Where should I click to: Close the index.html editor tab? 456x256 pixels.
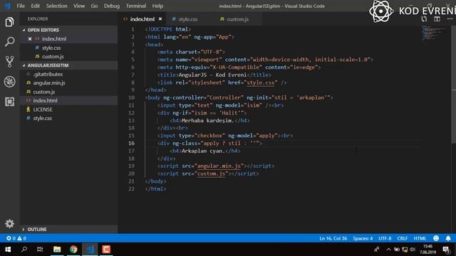tap(160, 19)
